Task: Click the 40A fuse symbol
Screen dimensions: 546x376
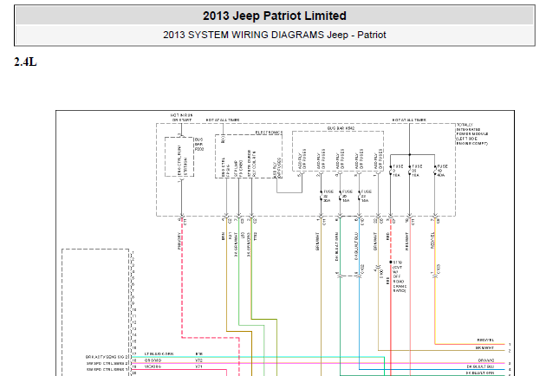Action: click(x=435, y=171)
